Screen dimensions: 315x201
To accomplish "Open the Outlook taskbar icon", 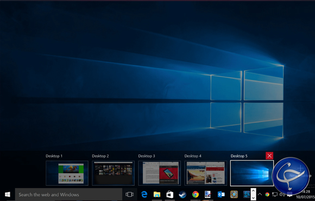I will (x=221, y=194).
